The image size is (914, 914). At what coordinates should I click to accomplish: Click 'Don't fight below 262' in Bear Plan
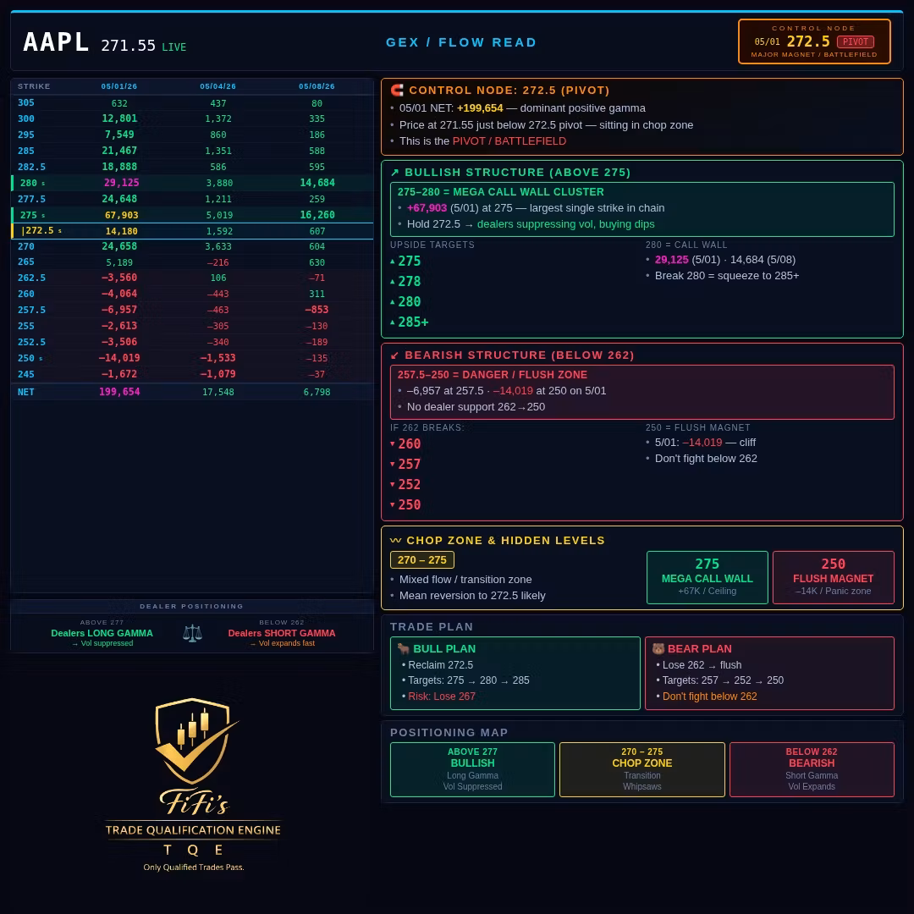pos(709,696)
